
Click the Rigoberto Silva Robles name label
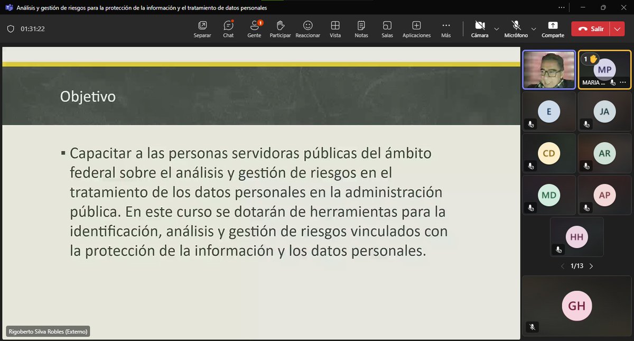click(48, 331)
